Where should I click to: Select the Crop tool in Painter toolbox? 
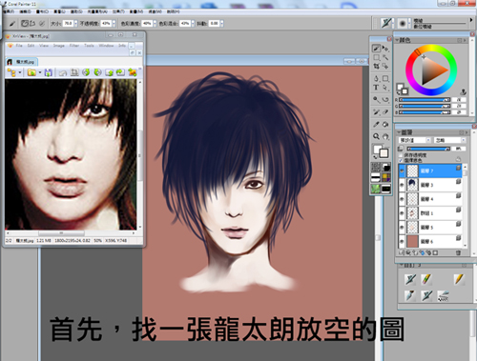376,66
